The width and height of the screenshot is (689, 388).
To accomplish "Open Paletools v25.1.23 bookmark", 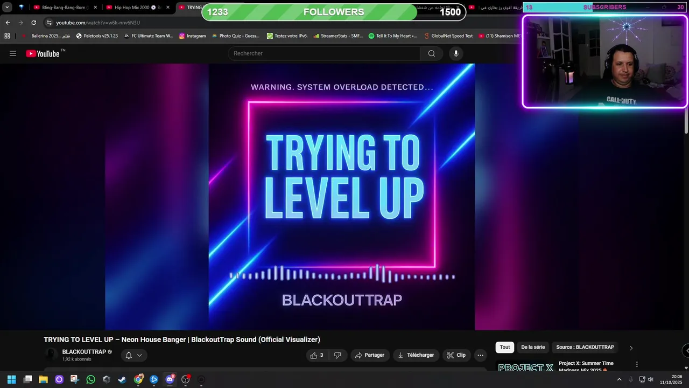I will [x=97, y=36].
